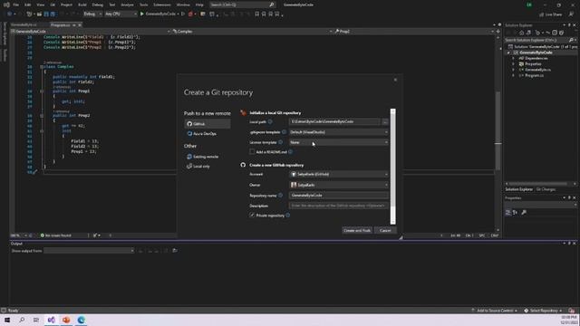Open the .gitignore template dropdown

(x=338, y=132)
